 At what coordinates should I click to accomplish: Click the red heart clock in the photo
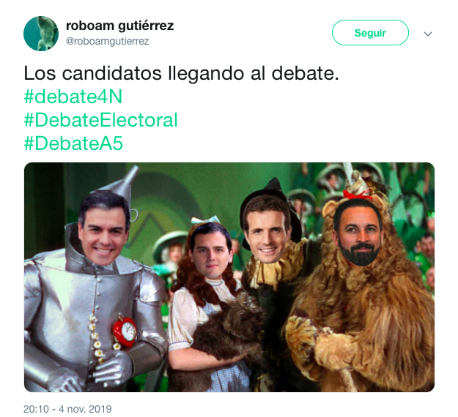[x=125, y=331]
